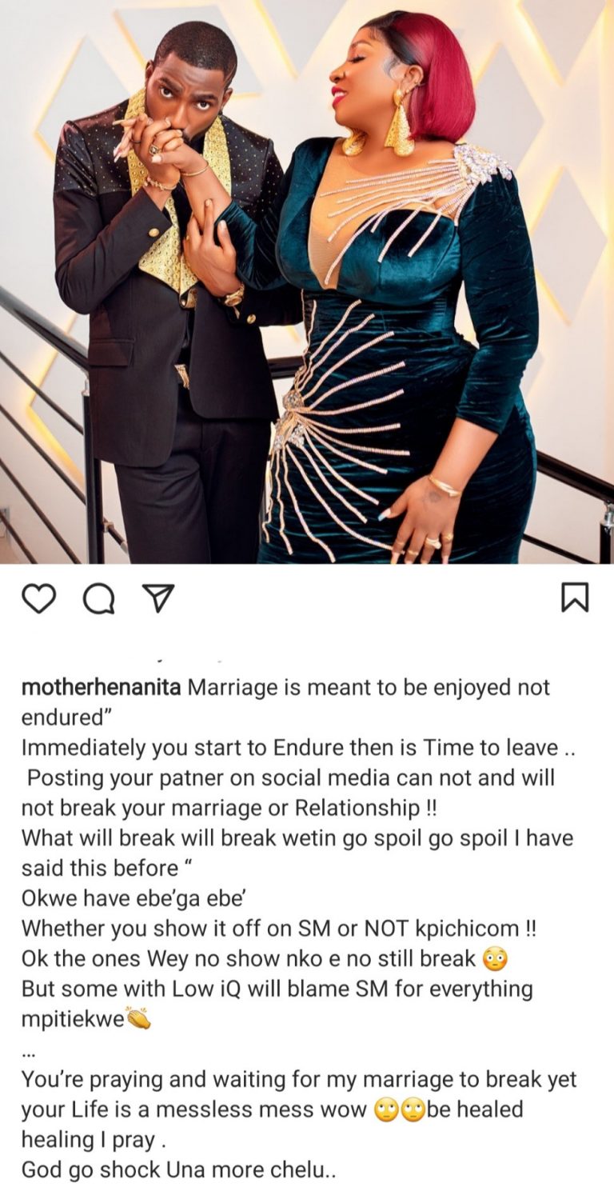Share the post using the paper plane icon

[157, 598]
